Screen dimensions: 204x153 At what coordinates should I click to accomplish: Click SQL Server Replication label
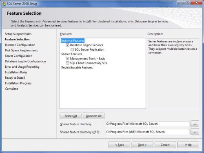pyautogui.click(x=89, y=49)
